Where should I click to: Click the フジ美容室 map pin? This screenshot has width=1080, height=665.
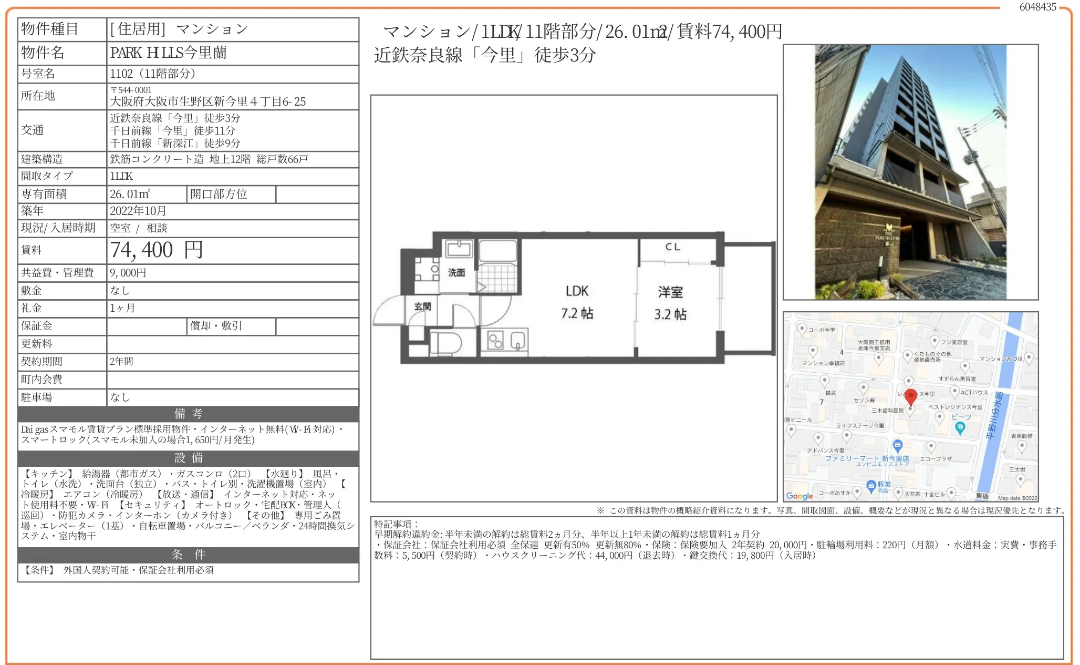(934, 341)
